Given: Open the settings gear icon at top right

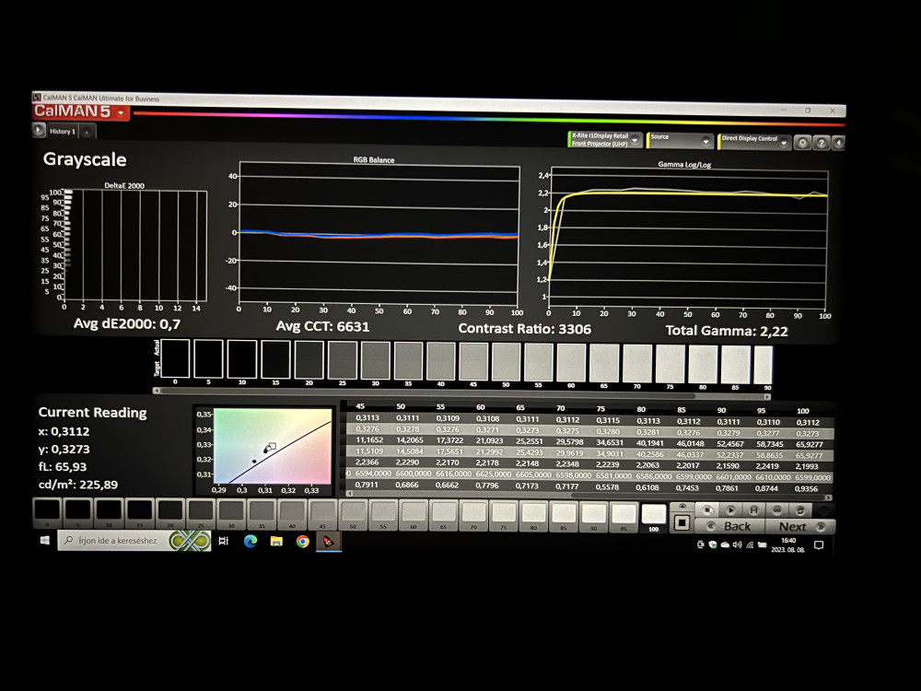Looking at the screenshot, I should tap(802, 143).
